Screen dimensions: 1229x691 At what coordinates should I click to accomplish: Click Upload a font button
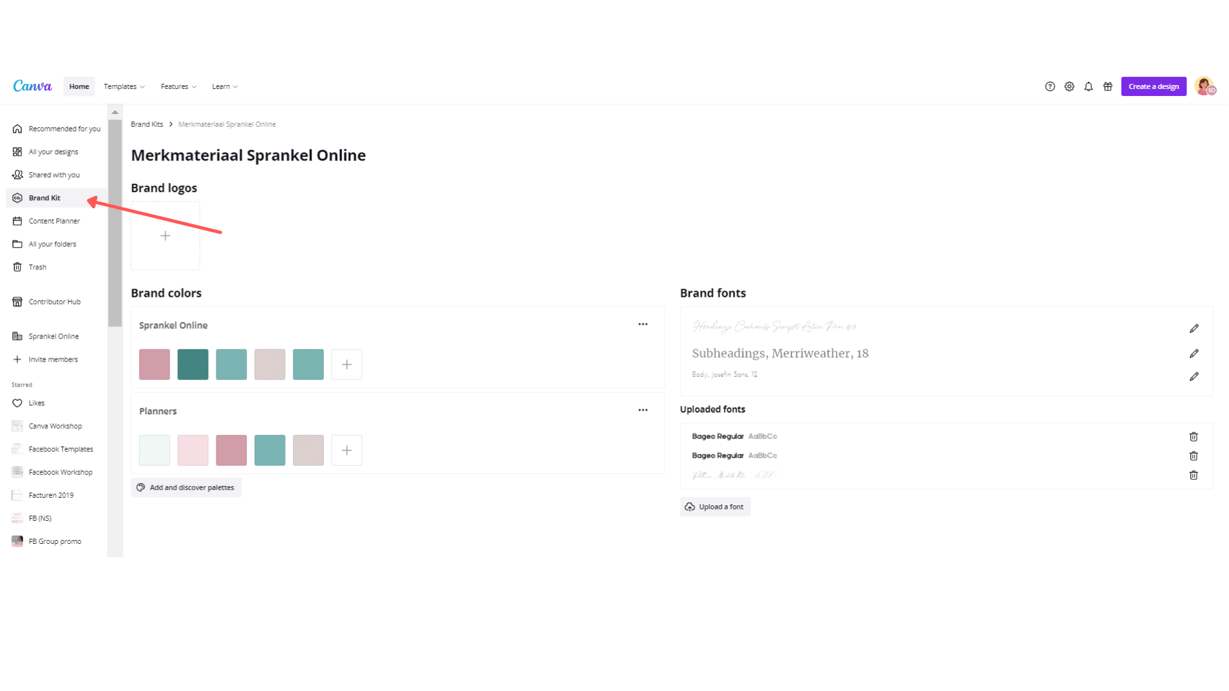715,507
